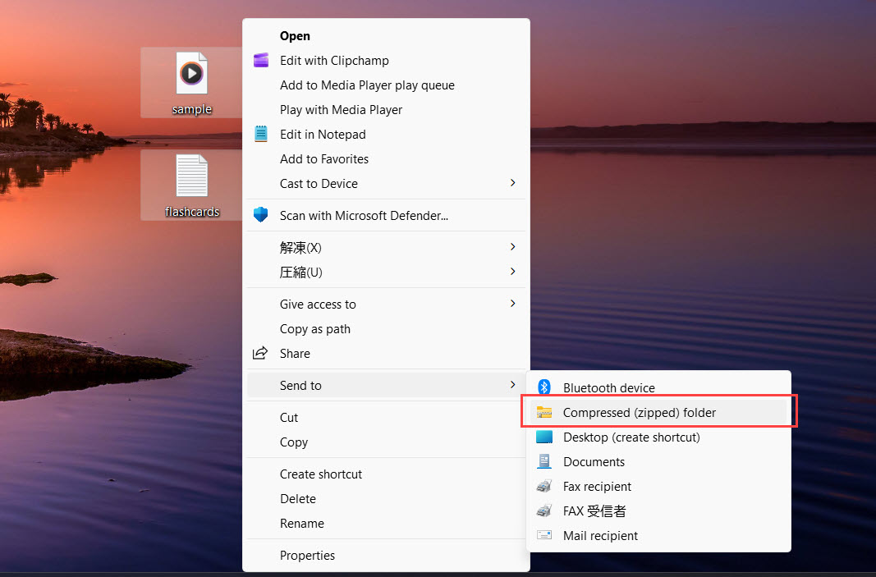876x577 pixels.
Task: Select Edit with Clipchamp icon
Action: [x=260, y=60]
